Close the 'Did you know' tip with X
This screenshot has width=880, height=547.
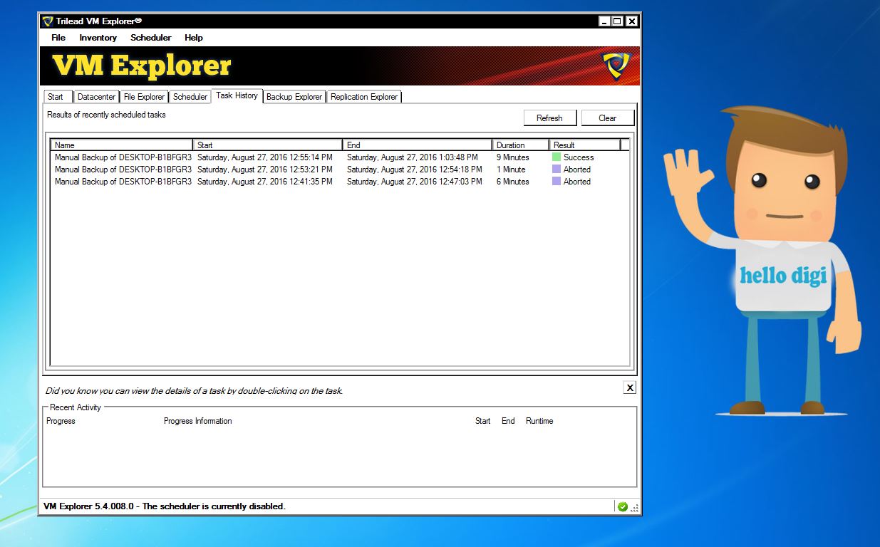tap(630, 387)
